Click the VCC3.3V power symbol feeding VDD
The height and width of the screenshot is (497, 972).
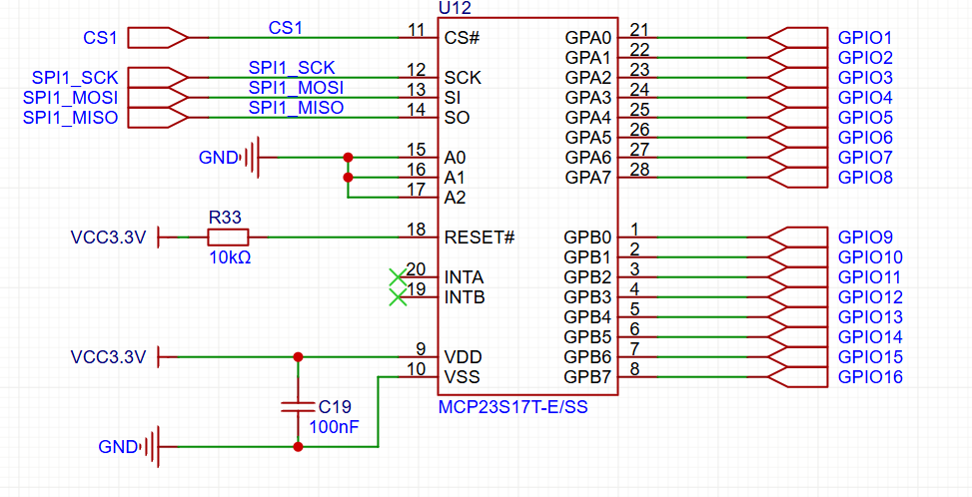tap(158, 357)
